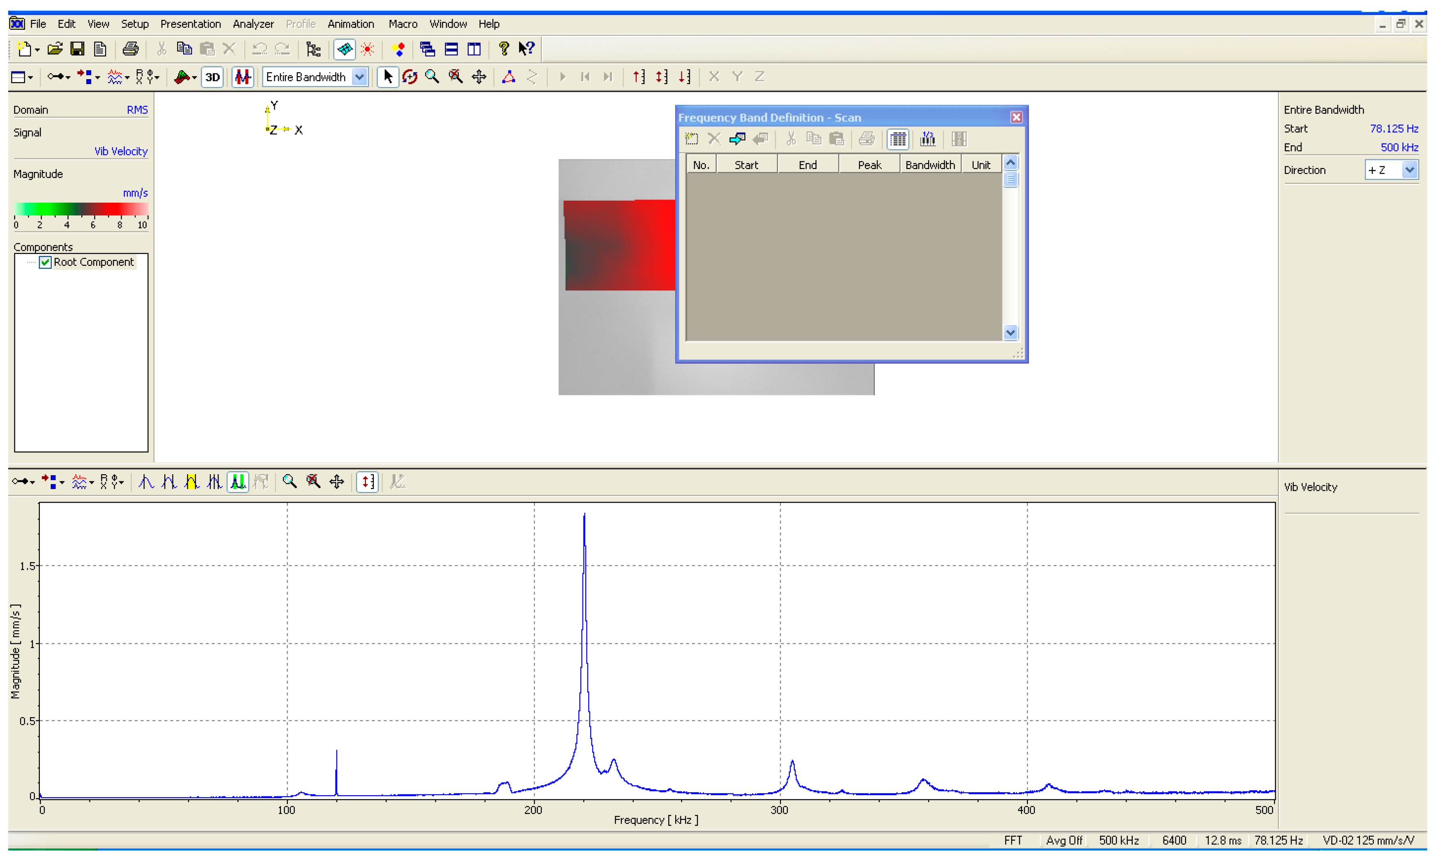Click the pan tool in the analyzer toolbar
Image resolution: width=1435 pixels, height=860 pixels.
336,482
